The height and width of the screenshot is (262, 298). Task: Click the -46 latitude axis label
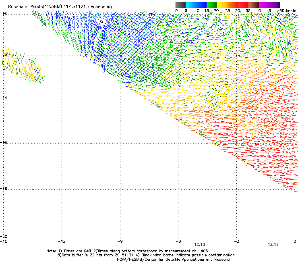point(4,142)
